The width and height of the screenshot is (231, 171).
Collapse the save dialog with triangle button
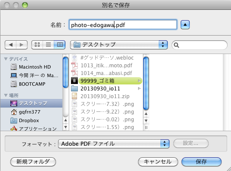coord(185,25)
